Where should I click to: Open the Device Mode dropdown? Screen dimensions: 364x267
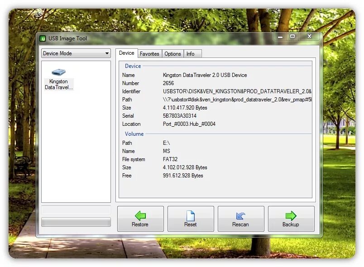pyautogui.click(x=76, y=53)
